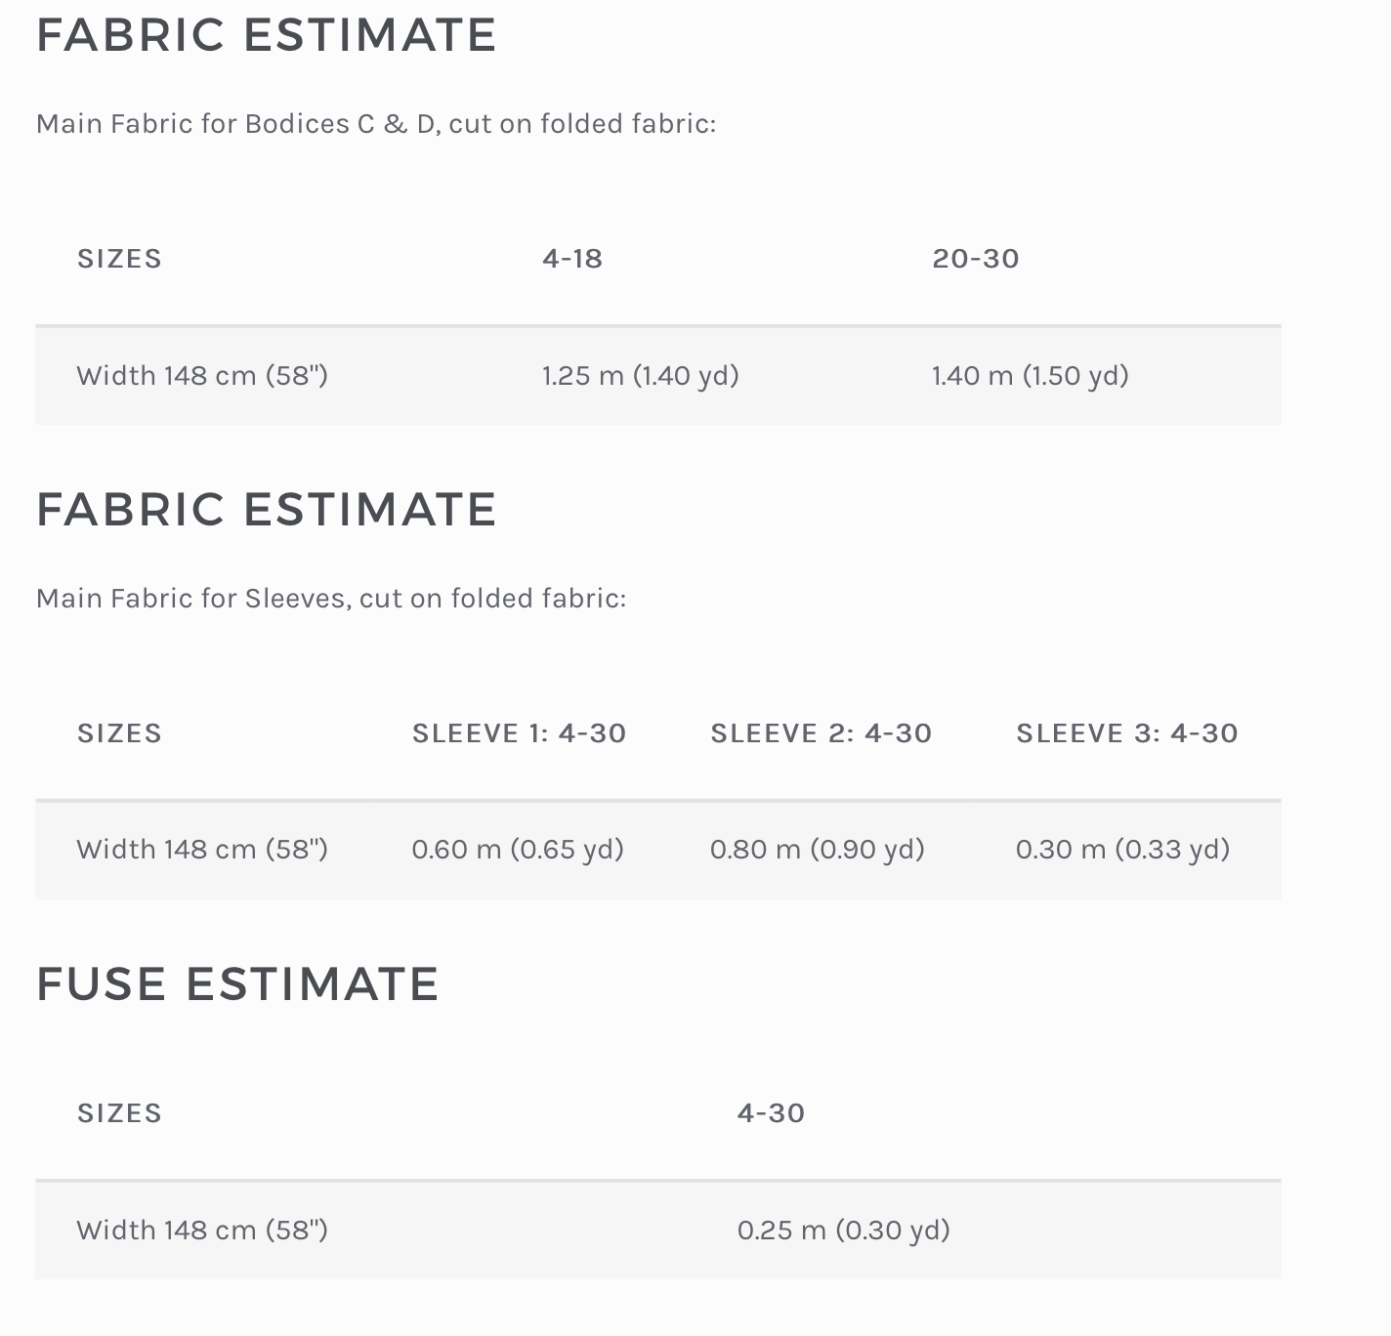Click the second FABRIC ESTIMATE heading
Image resolution: width=1391 pixels, height=1336 pixels.
267,510
